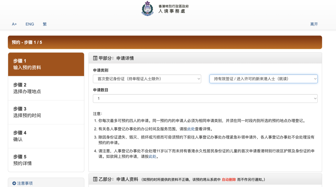Screen dimensions: 336x187
Task: Switch to Traditional Chinese 繁
Action: (x=44, y=24)
